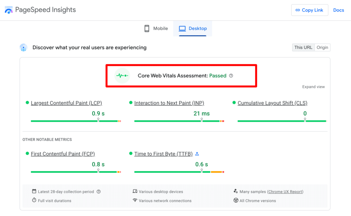Click the wifi icon by network connections
The image size is (351, 216).
pos(135,200)
